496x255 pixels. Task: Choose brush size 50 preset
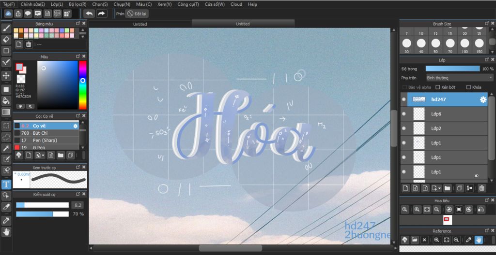pyautogui.click(x=435, y=45)
